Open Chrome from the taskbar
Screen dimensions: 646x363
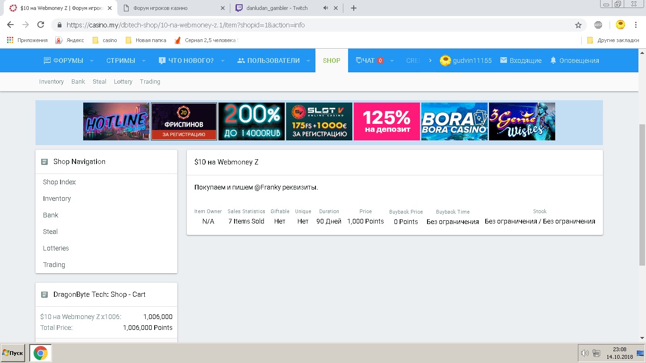(x=41, y=353)
